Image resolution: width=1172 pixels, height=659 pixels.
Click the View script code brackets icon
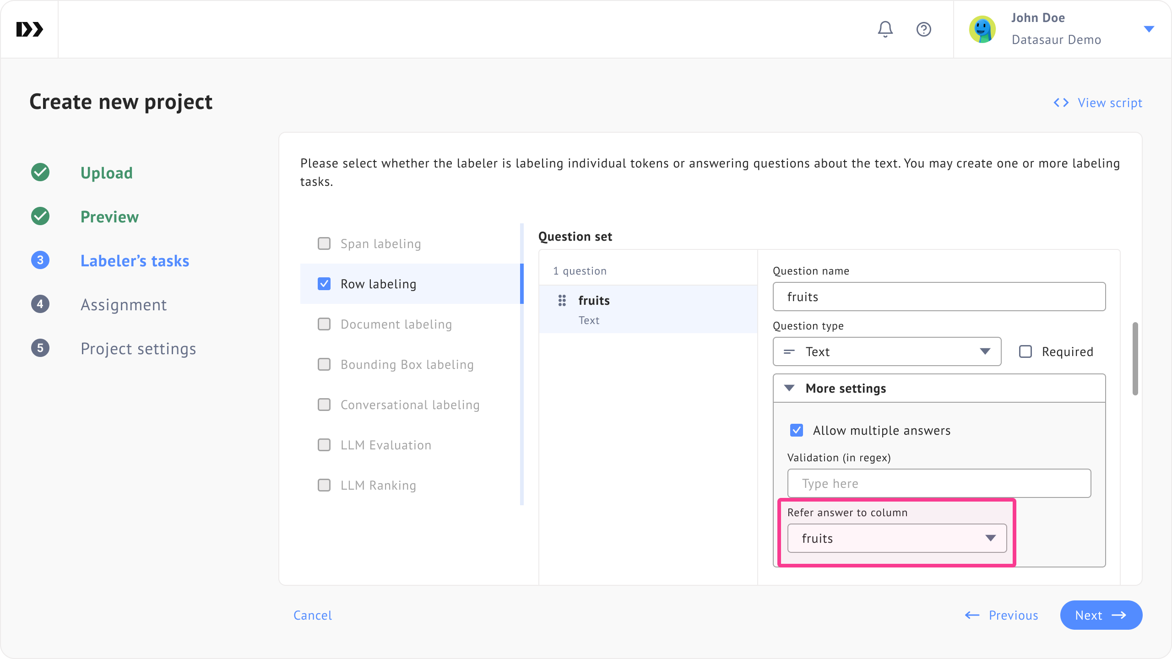click(x=1061, y=103)
